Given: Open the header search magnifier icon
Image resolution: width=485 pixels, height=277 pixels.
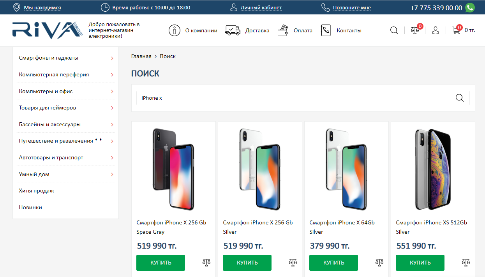Looking at the screenshot, I should point(394,30).
